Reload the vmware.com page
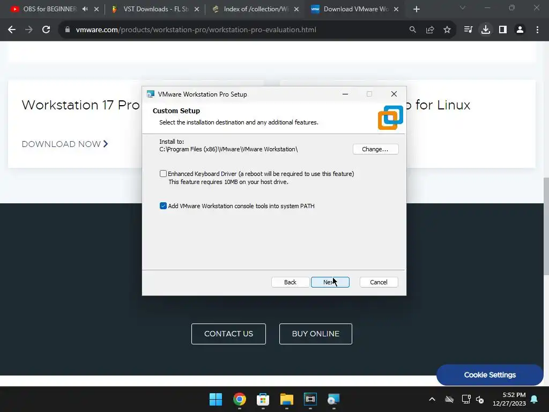The image size is (549, 412). point(46,30)
